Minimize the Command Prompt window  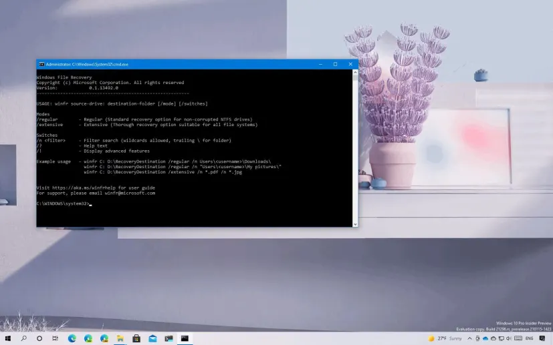[320, 65]
